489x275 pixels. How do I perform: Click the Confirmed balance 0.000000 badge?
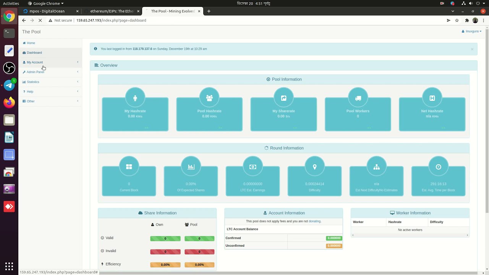(334, 238)
